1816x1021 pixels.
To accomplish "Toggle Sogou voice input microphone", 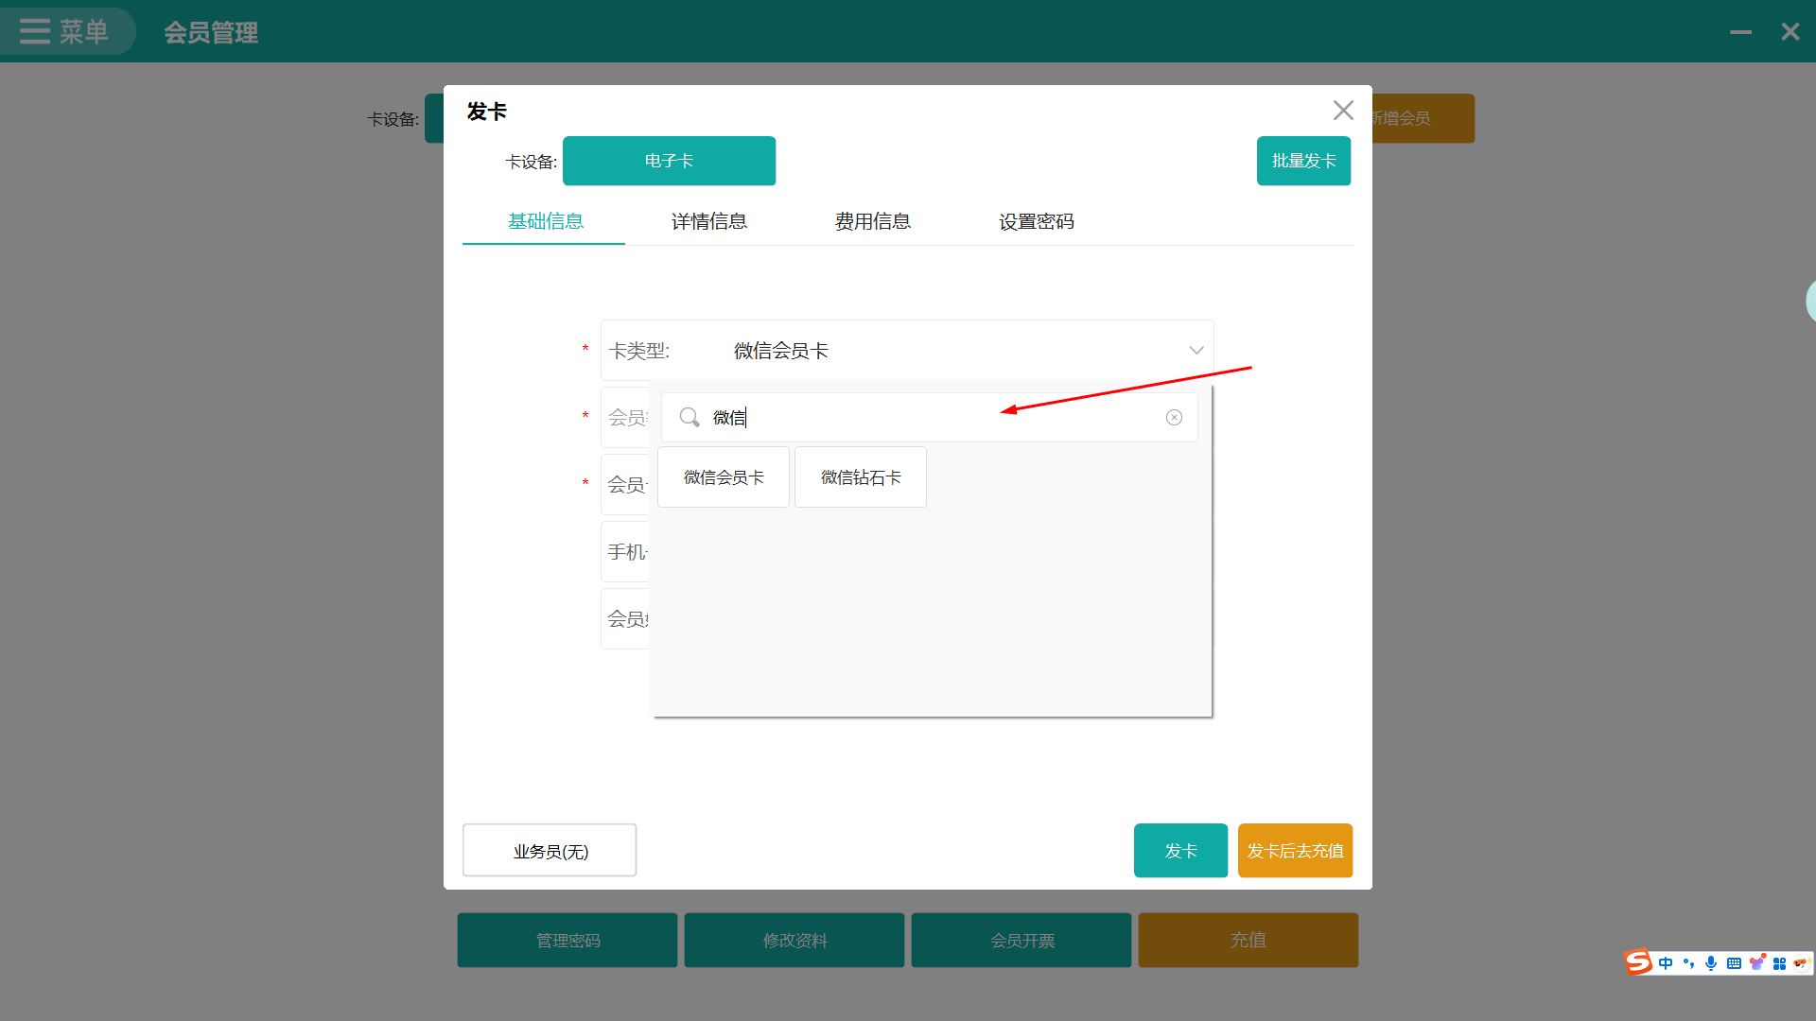I will [x=1711, y=963].
